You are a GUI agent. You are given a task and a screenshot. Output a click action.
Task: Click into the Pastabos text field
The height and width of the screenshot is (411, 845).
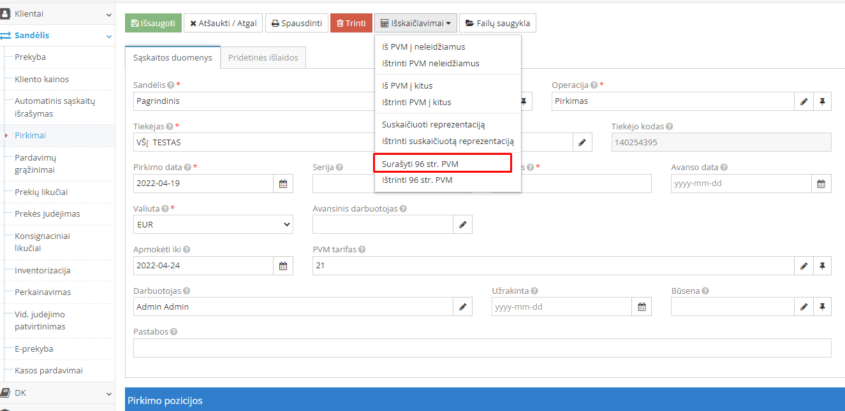[x=481, y=348]
